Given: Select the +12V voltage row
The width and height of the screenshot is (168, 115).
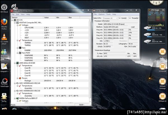Looking at the screenshot, I should click(50, 33).
